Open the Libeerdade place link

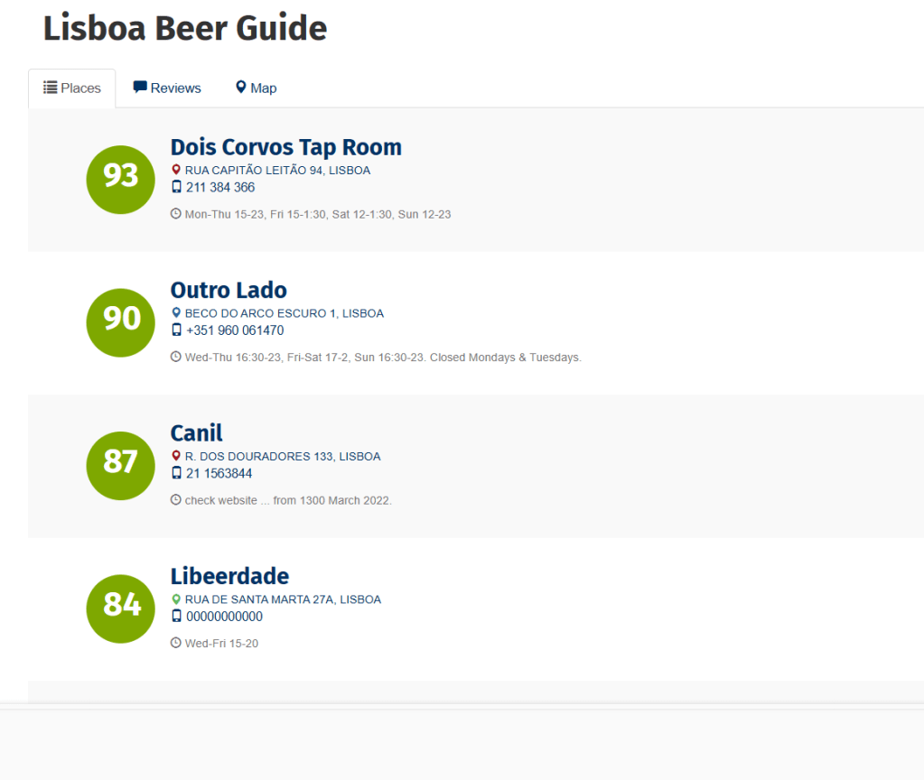click(x=229, y=577)
